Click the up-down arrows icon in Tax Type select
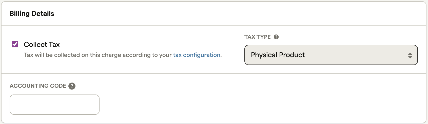This screenshot has width=428, height=124. pyautogui.click(x=410, y=55)
